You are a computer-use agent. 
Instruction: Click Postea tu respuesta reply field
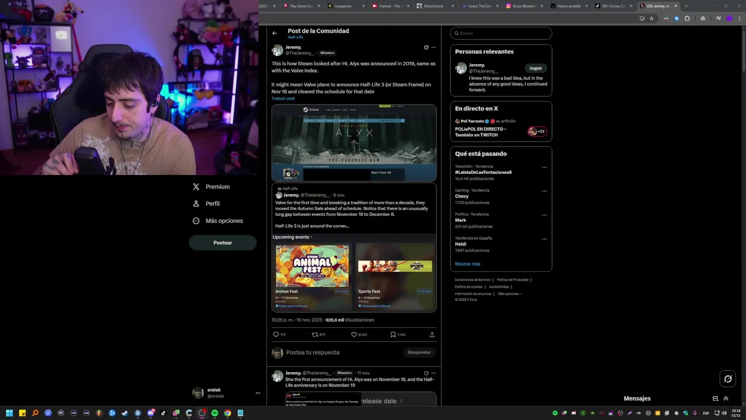[x=312, y=352]
